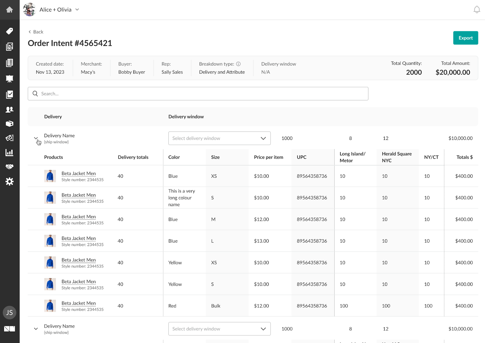Follow the first Beta Jacket Men link
The height and width of the screenshot is (343, 485).
79,173
